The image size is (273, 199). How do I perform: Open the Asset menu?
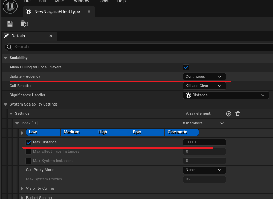(60, 1)
